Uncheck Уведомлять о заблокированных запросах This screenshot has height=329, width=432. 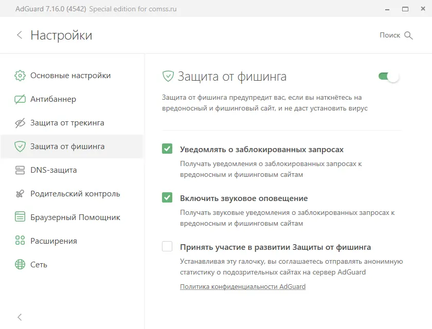tap(167, 149)
